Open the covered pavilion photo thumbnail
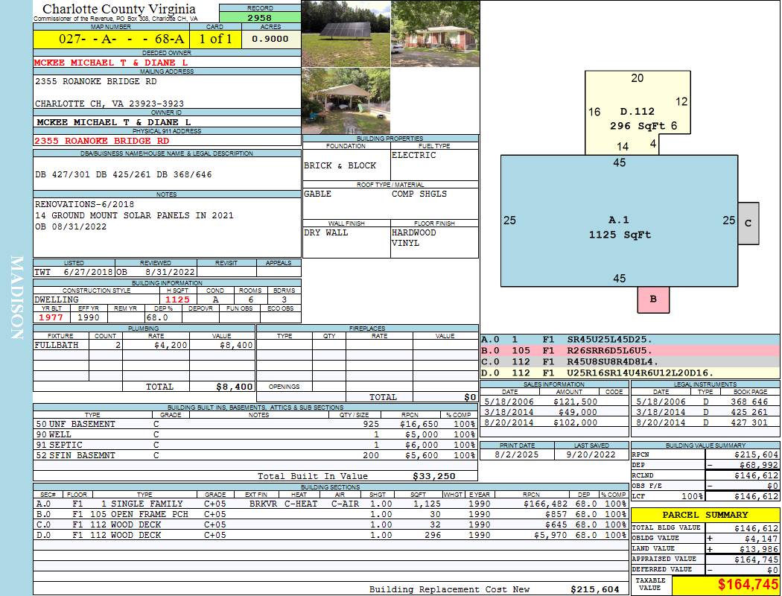782x596 pixels. point(346,101)
